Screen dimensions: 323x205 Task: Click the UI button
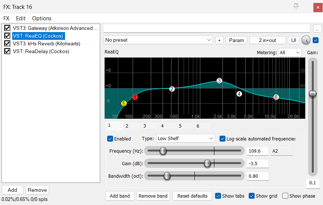[x=294, y=40]
